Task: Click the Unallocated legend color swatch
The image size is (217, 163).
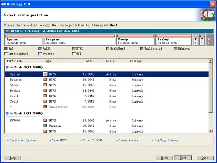Action: point(141,49)
